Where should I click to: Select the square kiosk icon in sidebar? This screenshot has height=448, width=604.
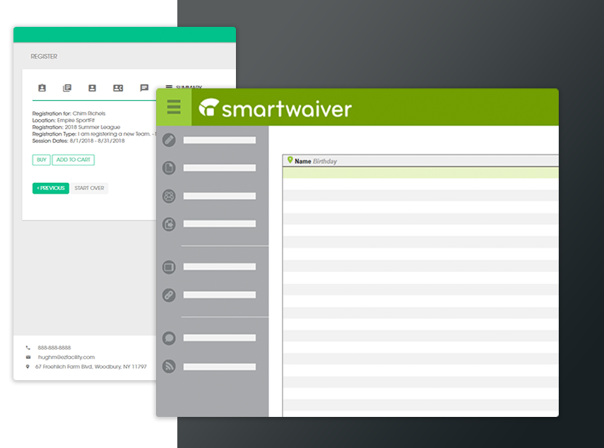point(169,267)
